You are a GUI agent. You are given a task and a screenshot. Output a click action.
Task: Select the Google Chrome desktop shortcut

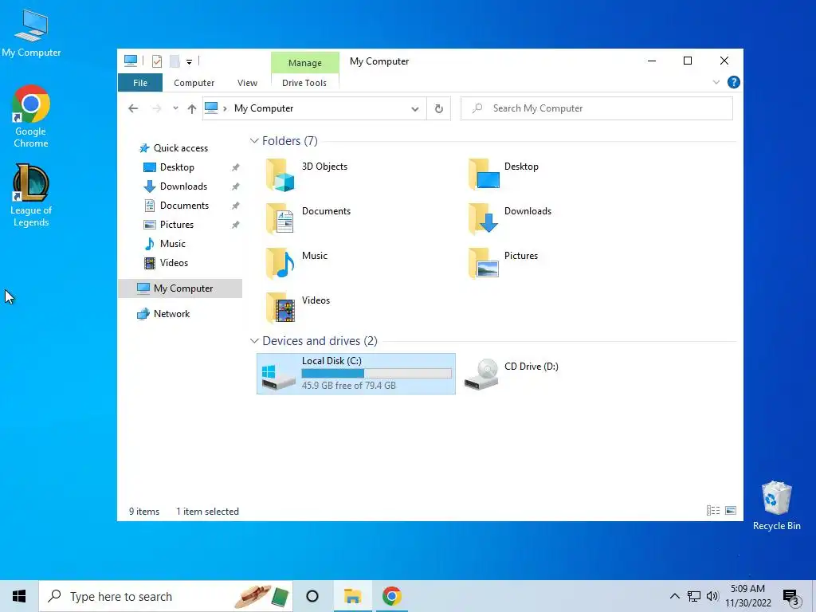31,116
